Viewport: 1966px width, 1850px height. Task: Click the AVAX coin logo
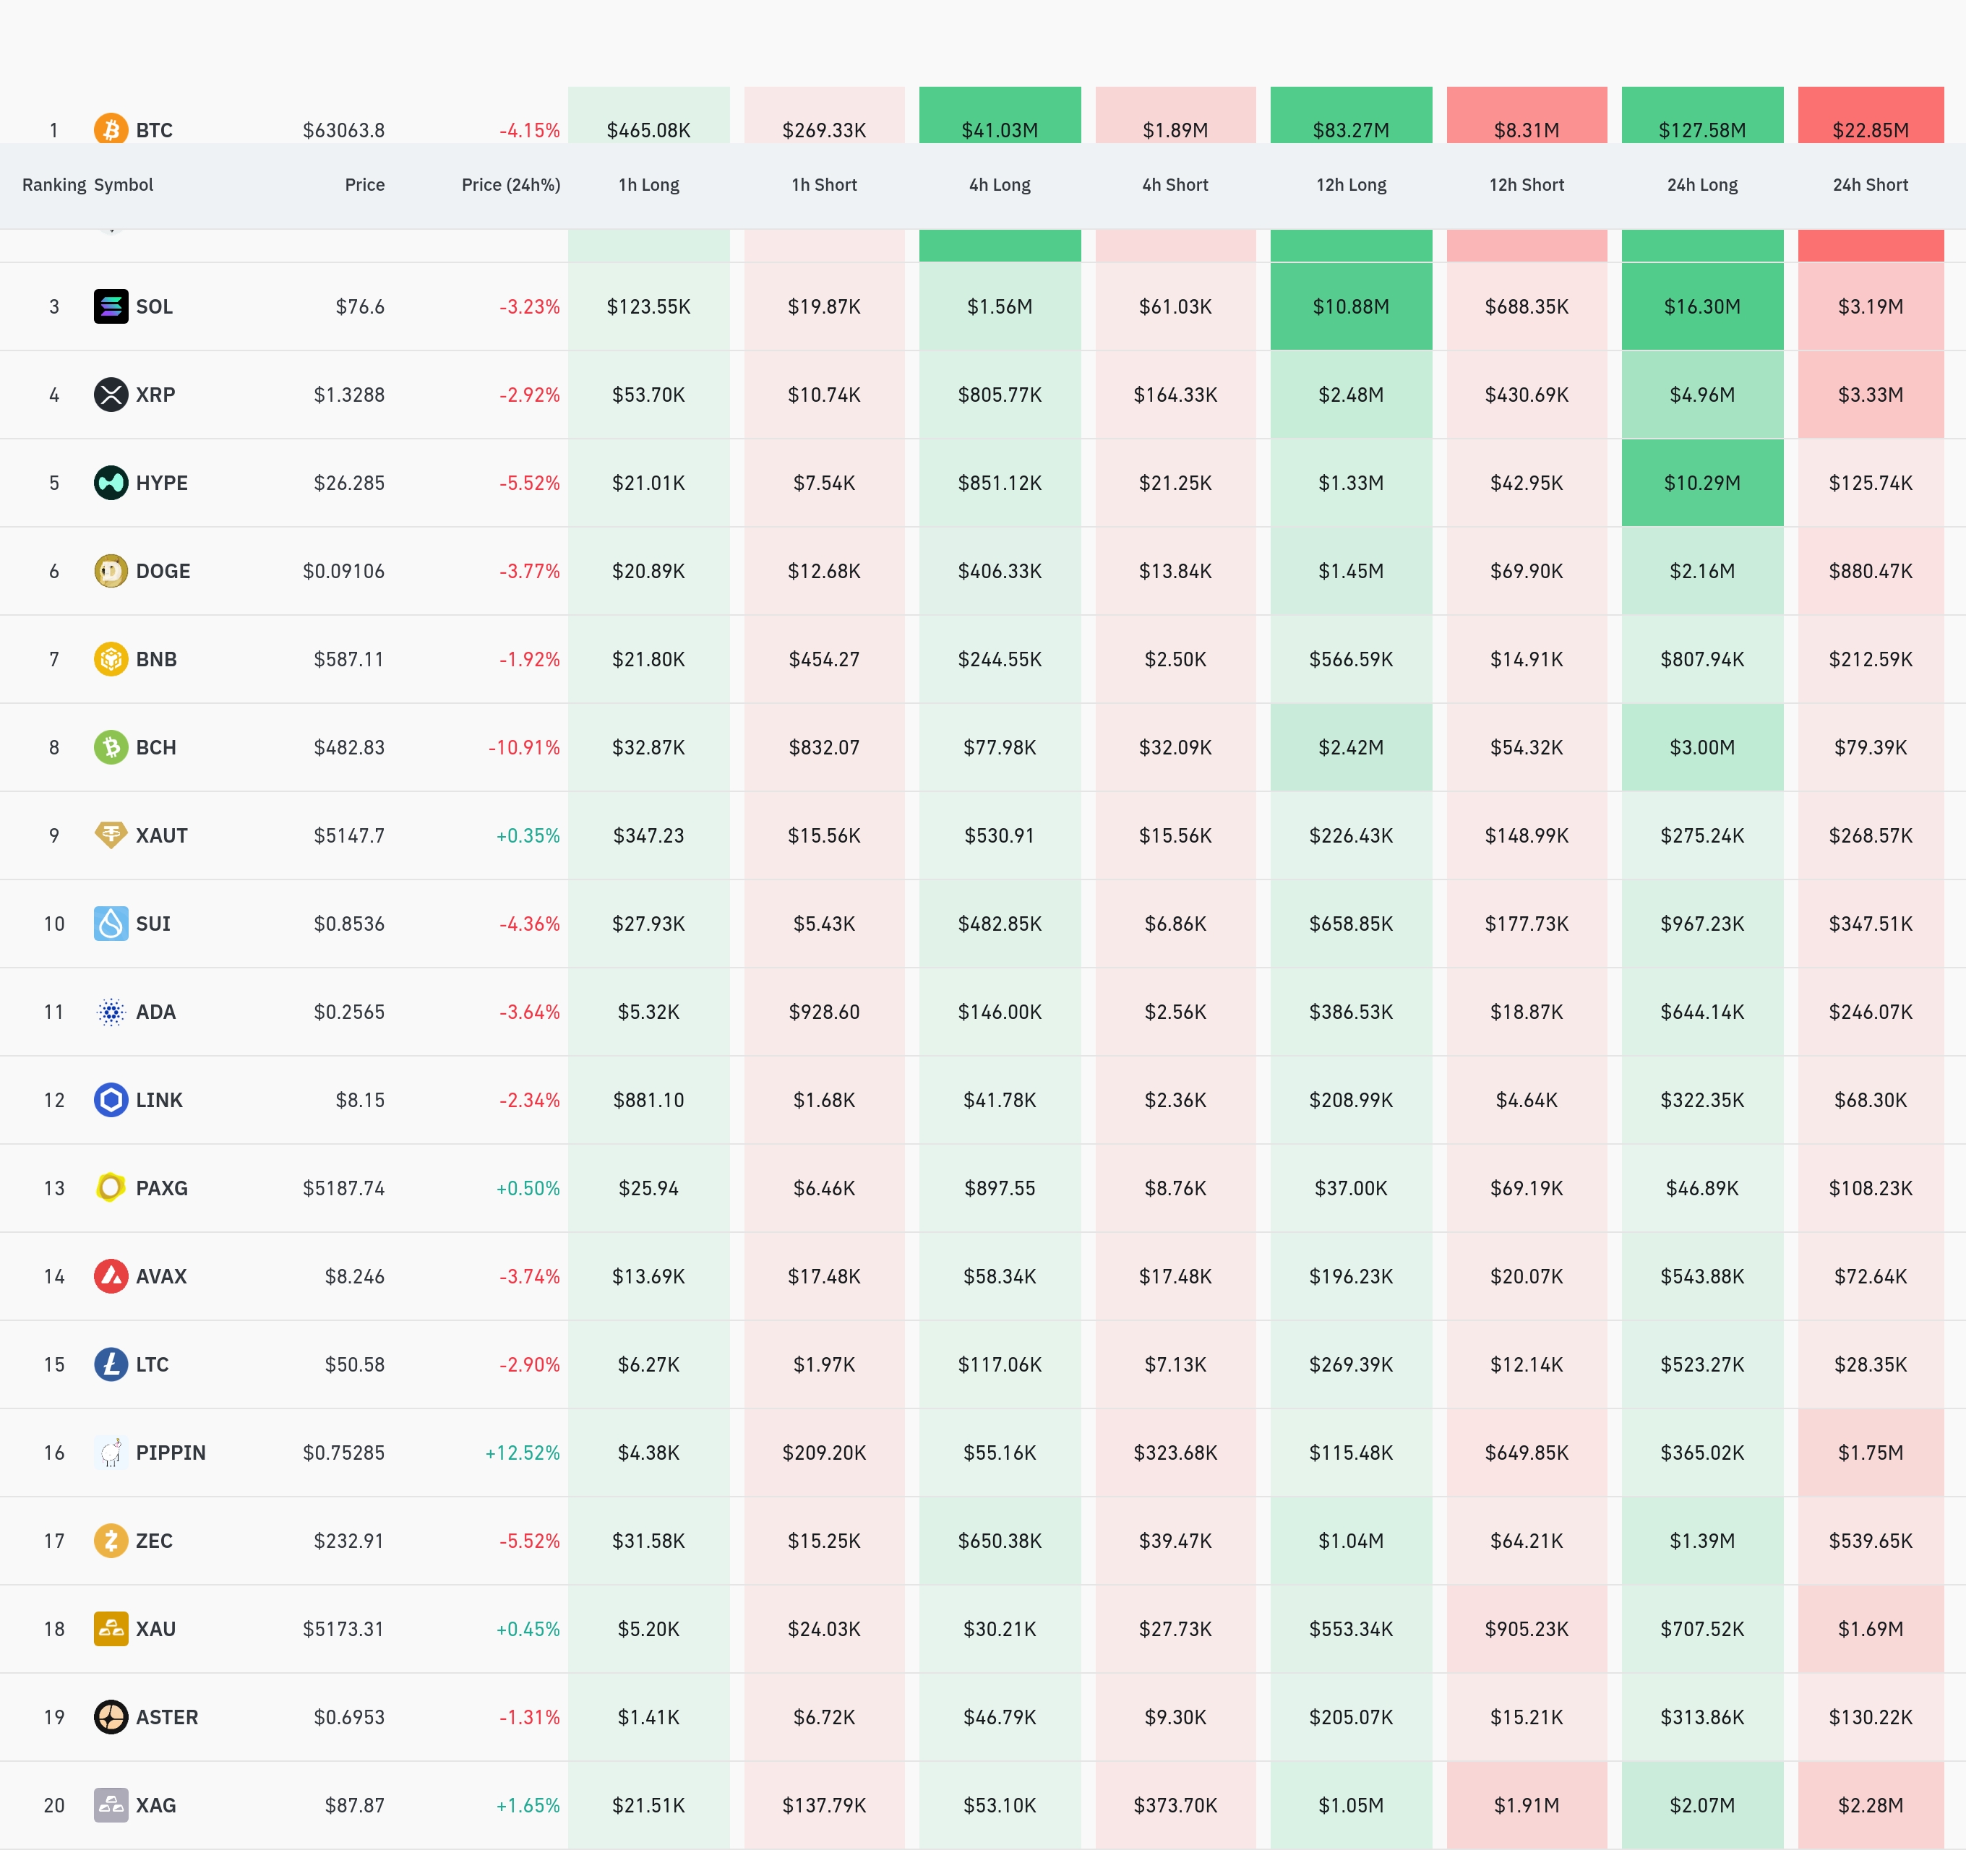click(x=111, y=1275)
